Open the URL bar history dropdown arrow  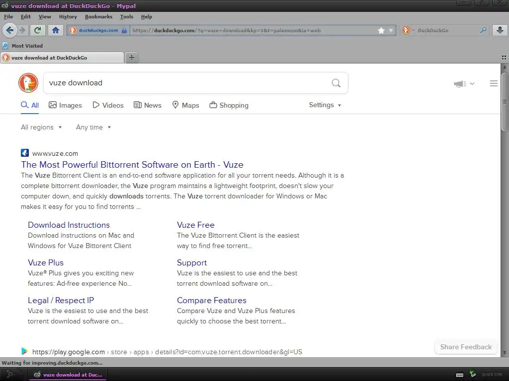(x=391, y=30)
